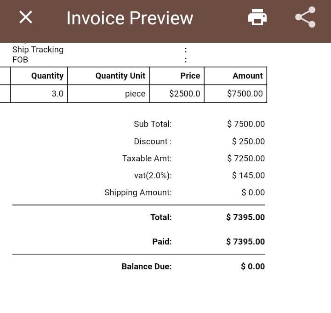331x313 pixels.
Task: Tap the Invoice Preview title
Action: [x=130, y=18]
